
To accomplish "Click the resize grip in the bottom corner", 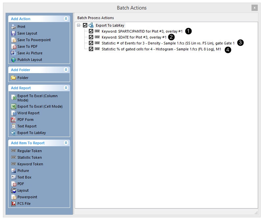I will [256, 212].
